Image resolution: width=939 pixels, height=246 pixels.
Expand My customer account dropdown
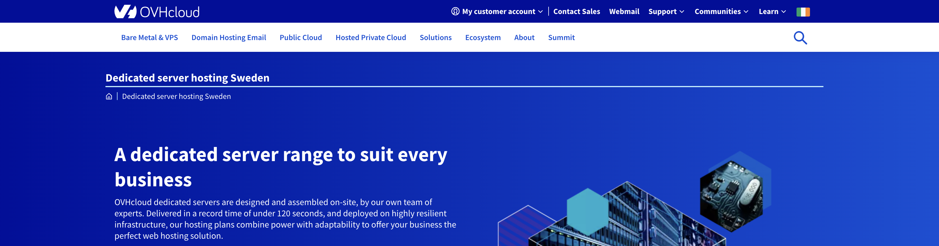point(502,12)
